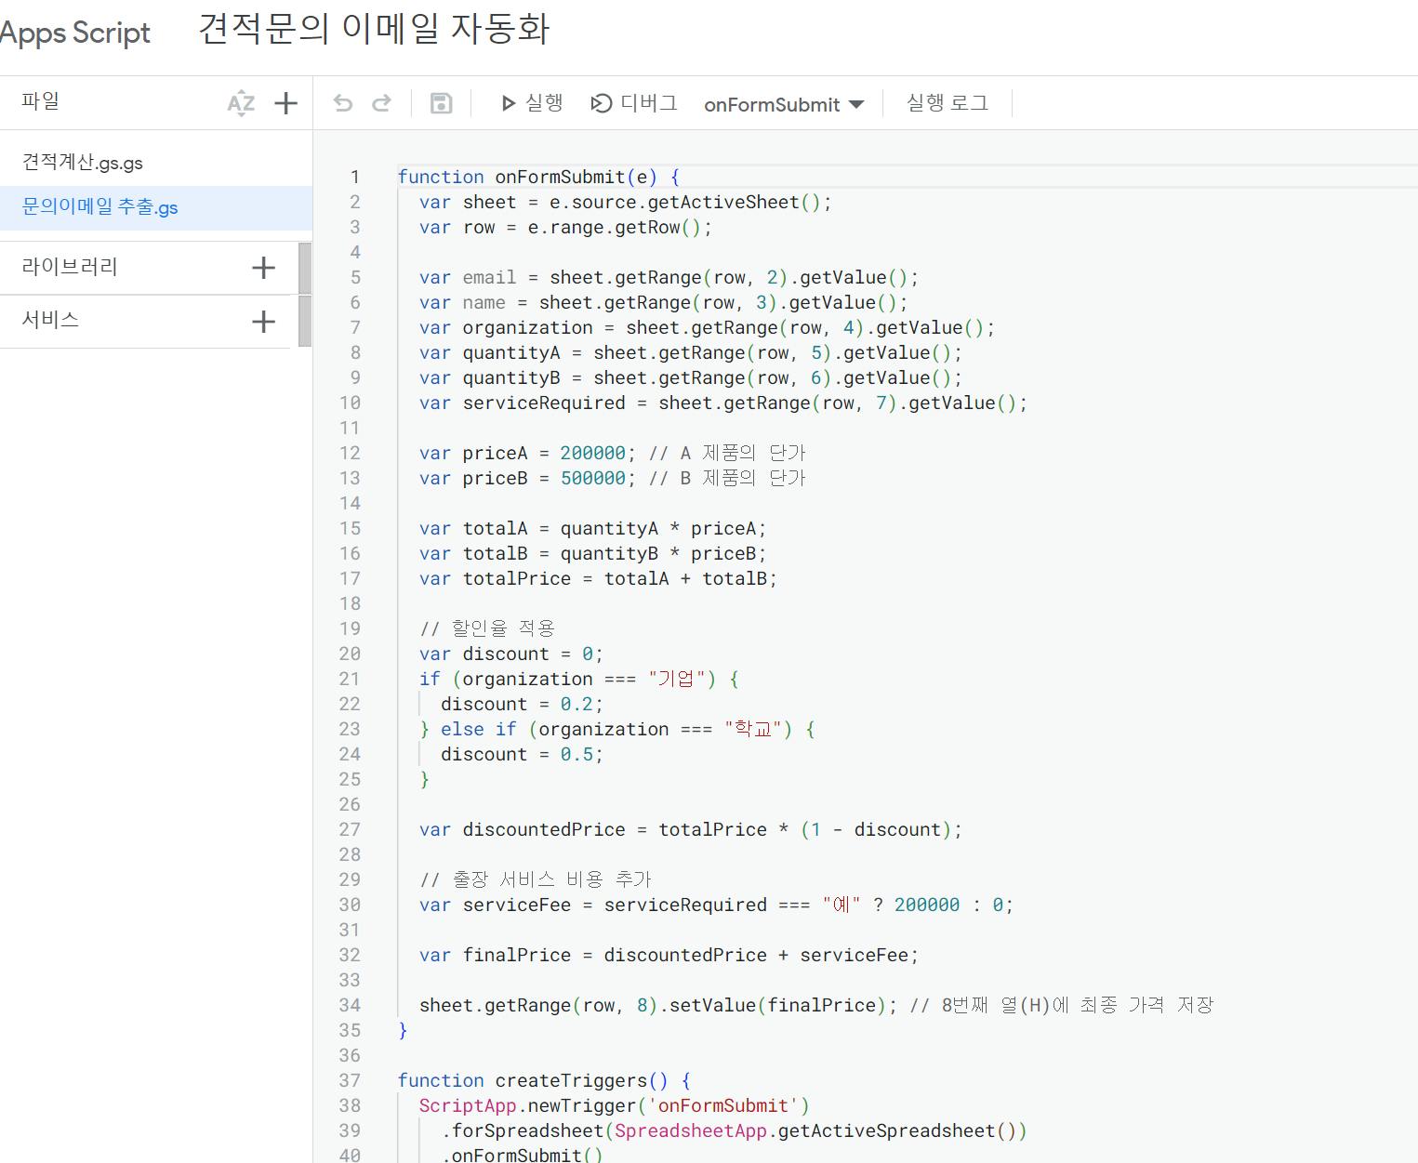Click the 서비스 section label
The width and height of the screenshot is (1418, 1163).
coord(50,320)
